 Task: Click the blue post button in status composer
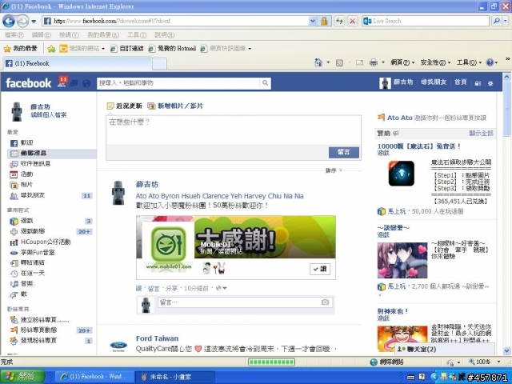[x=343, y=152]
